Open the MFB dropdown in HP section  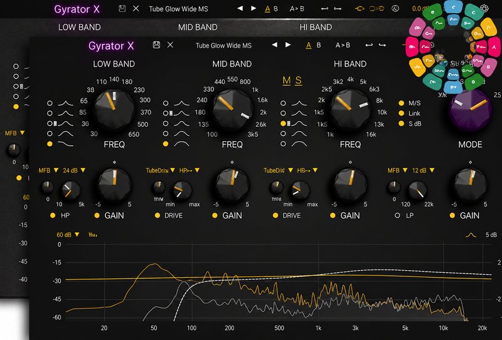48,171
